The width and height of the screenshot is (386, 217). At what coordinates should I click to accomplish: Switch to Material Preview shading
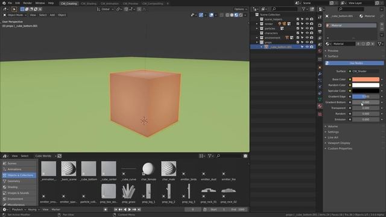tap(236, 15)
